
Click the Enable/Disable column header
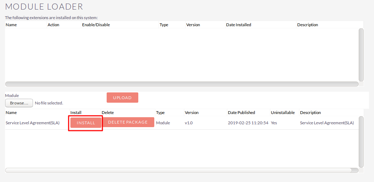pos(96,25)
